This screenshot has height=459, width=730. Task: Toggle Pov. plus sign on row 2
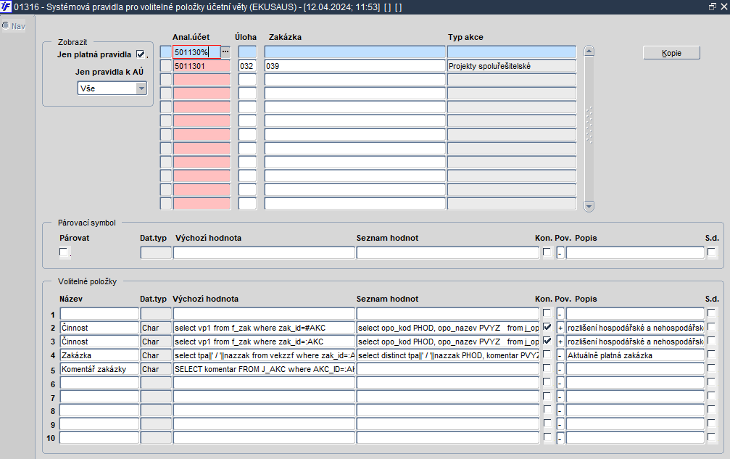coord(560,328)
